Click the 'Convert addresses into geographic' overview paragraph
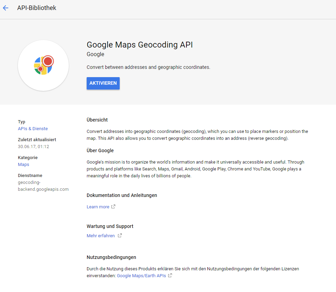This screenshot has height=292, width=336. pyautogui.click(x=197, y=135)
